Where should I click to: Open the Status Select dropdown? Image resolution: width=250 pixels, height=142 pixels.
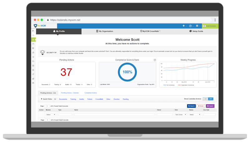195,115
